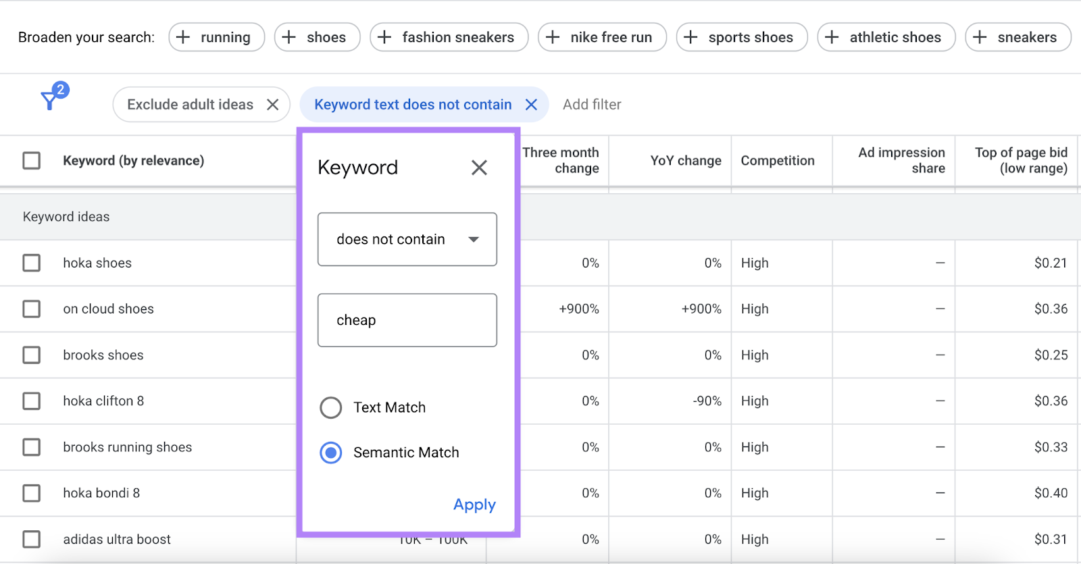The width and height of the screenshot is (1081, 564).
Task: Check the 'on cloud shoes' row checkbox
Action: click(32, 309)
